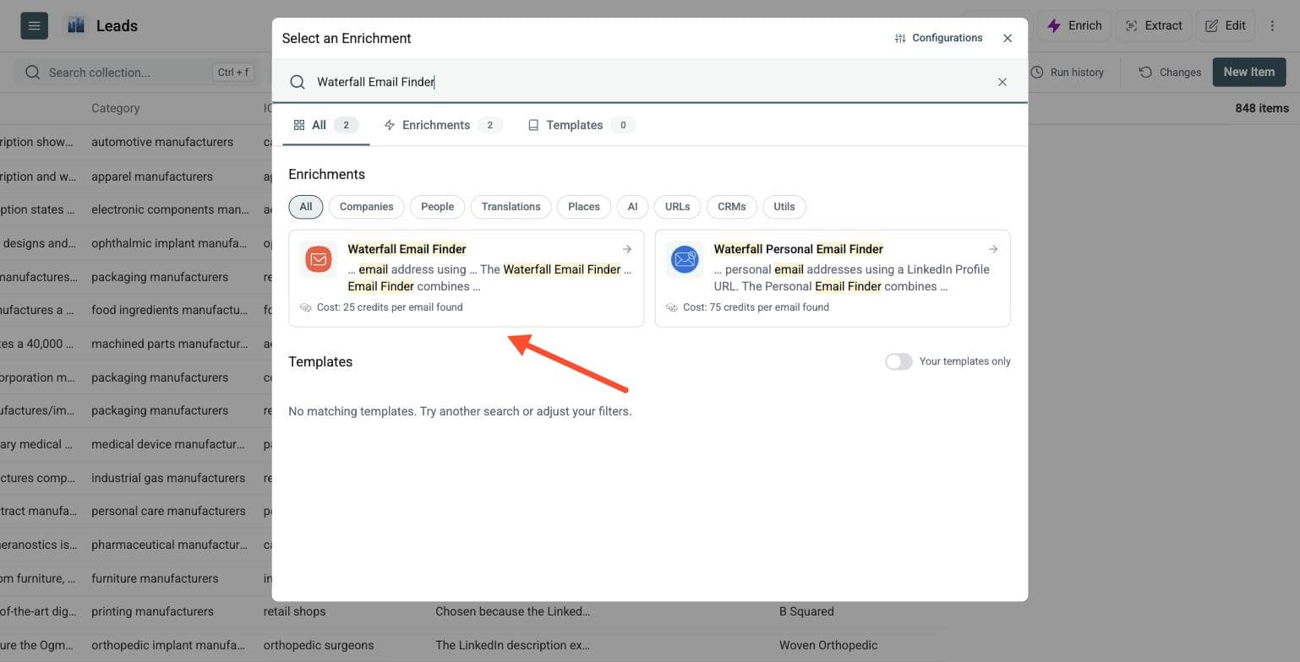Toggle Your templates only switch
Image resolution: width=1300 pixels, height=662 pixels.
point(899,361)
